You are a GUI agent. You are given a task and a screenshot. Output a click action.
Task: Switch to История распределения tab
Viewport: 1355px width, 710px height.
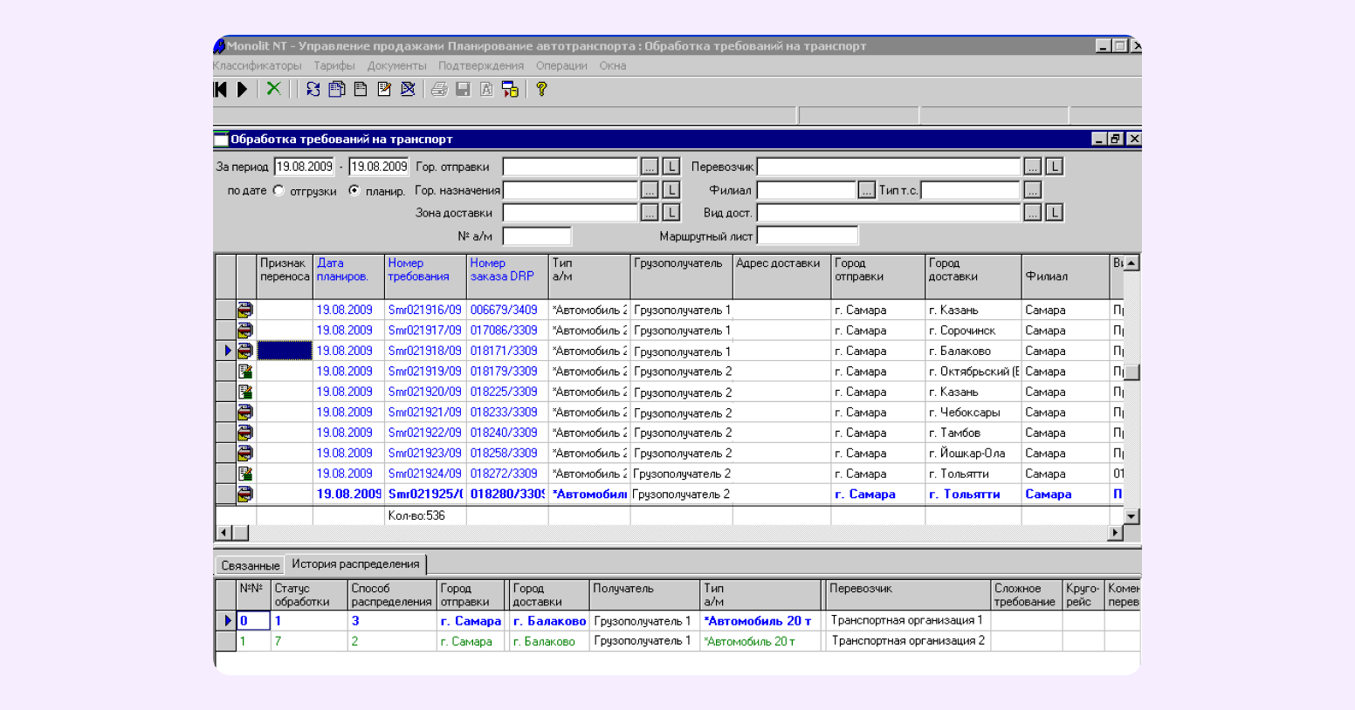pyautogui.click(x=355, y=564)
